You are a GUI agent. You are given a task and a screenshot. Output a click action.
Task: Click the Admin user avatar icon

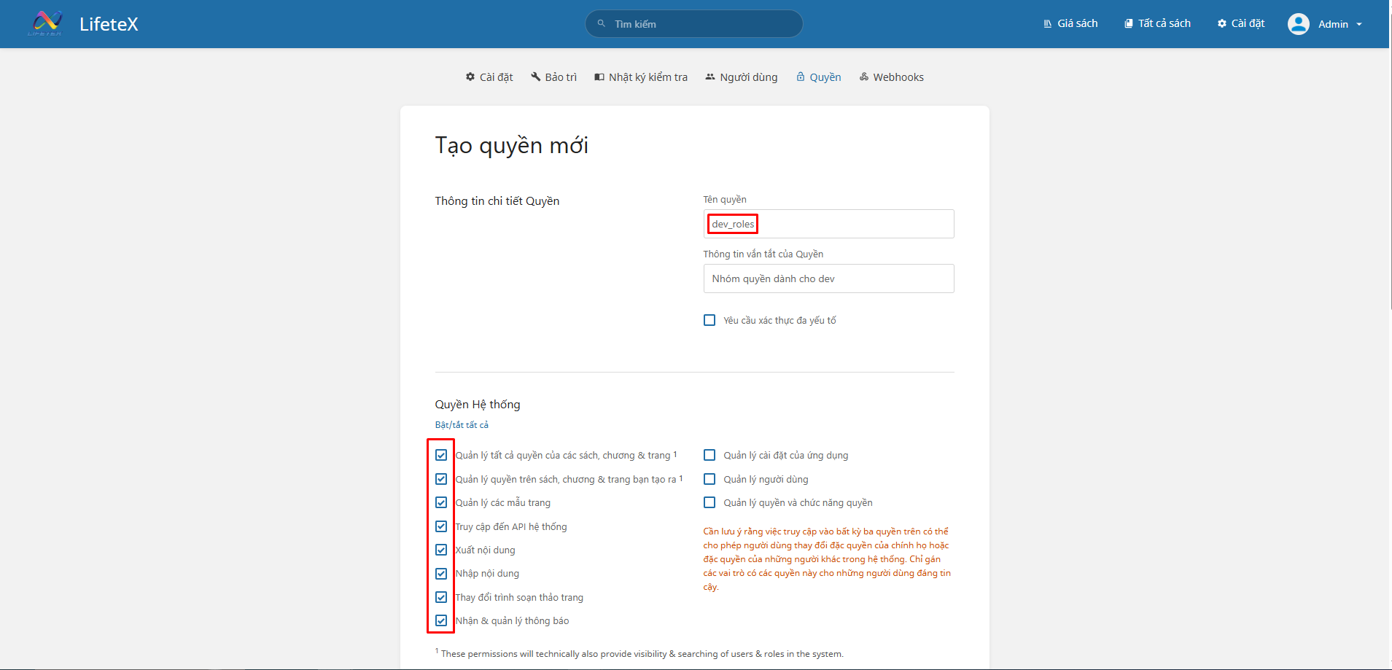click(1298, 24)
